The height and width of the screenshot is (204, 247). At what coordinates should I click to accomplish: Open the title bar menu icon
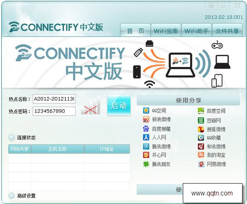point(211,5)
